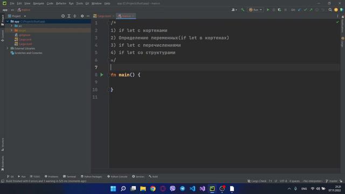Click the Collapse All icon in Project panel
The width and height of the screenshot is (345, 194).
pyautogui.click(x=75, y=16)
